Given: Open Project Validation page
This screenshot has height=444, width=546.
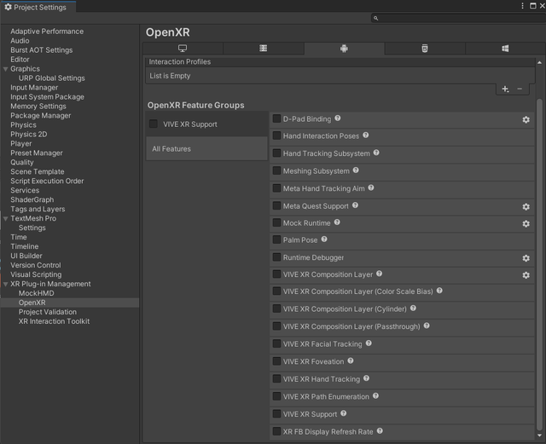Looking at the screenshot, I should pyautogui.click(x=48, y=312).
